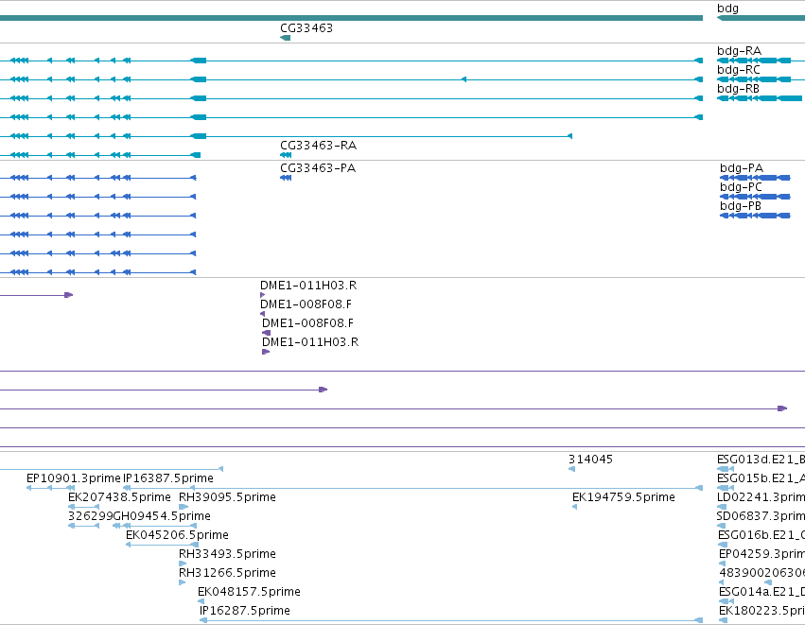This screenshot has height=625, width=805.
Task: Click the EK194759.5prime label
Action: (x=623, y=497)
